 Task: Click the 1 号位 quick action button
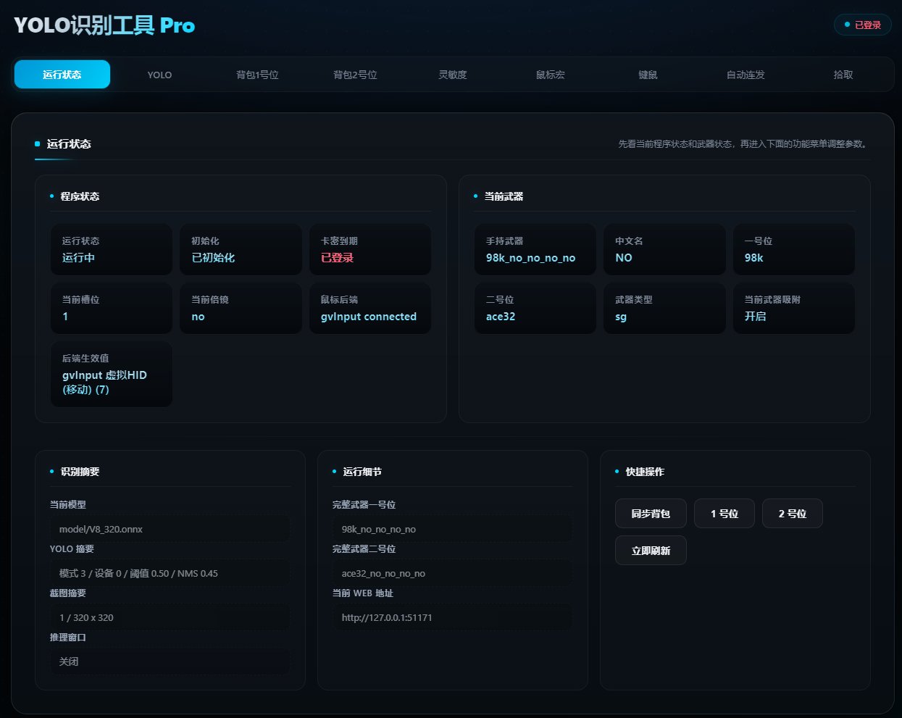(724, 514)
